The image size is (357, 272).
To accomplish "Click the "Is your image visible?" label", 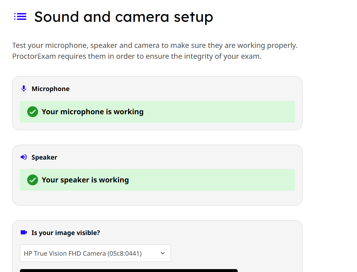I will click(x=66, y=233).
